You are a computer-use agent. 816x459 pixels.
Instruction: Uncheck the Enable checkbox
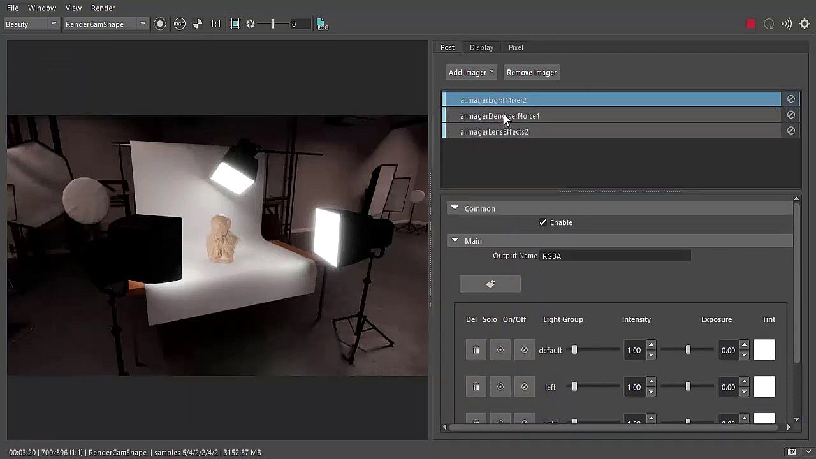[543, 222]
